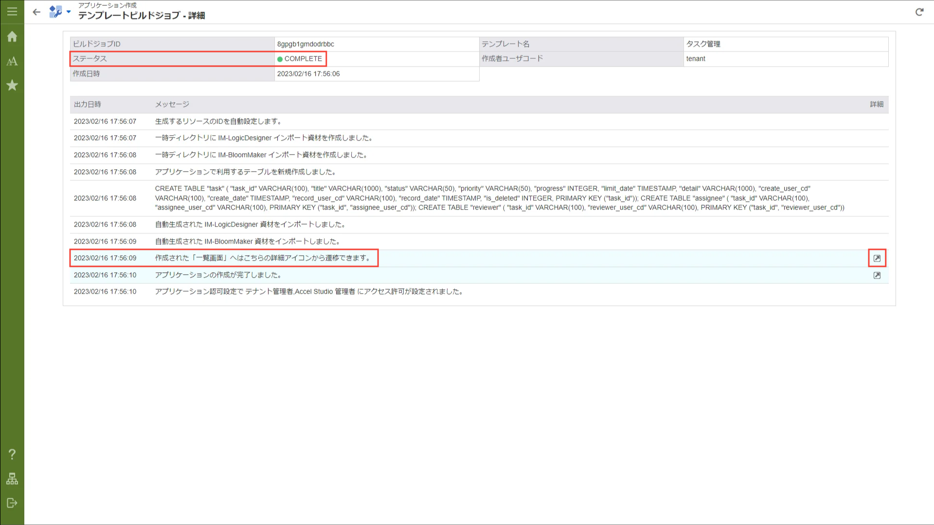Reload the page with refresh icon
934x525 pixels.
[919, 12]
